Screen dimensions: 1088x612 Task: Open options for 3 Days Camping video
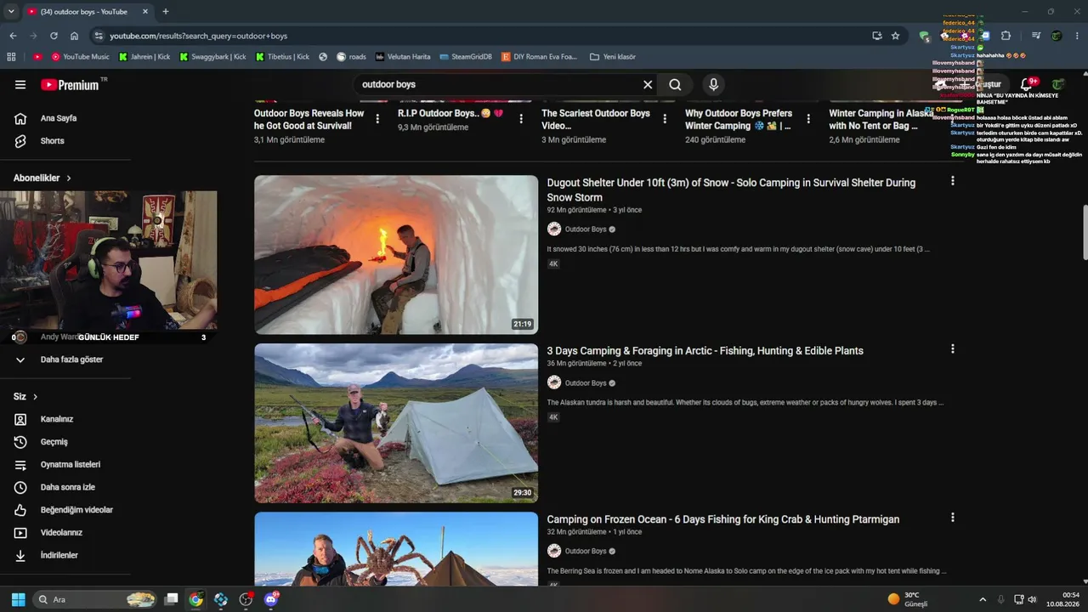(953, 349)
